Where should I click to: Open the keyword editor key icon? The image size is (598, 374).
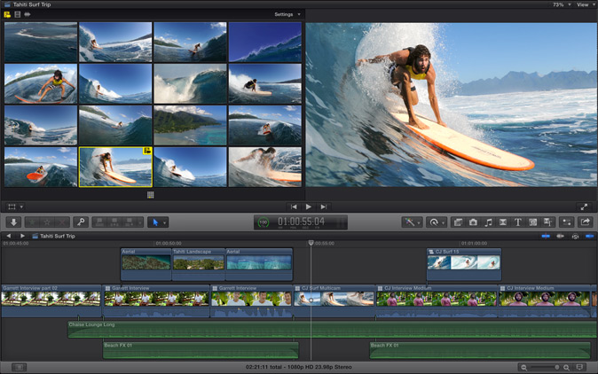80,222
